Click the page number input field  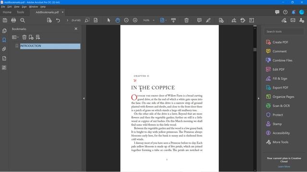(x=67, y=20)
